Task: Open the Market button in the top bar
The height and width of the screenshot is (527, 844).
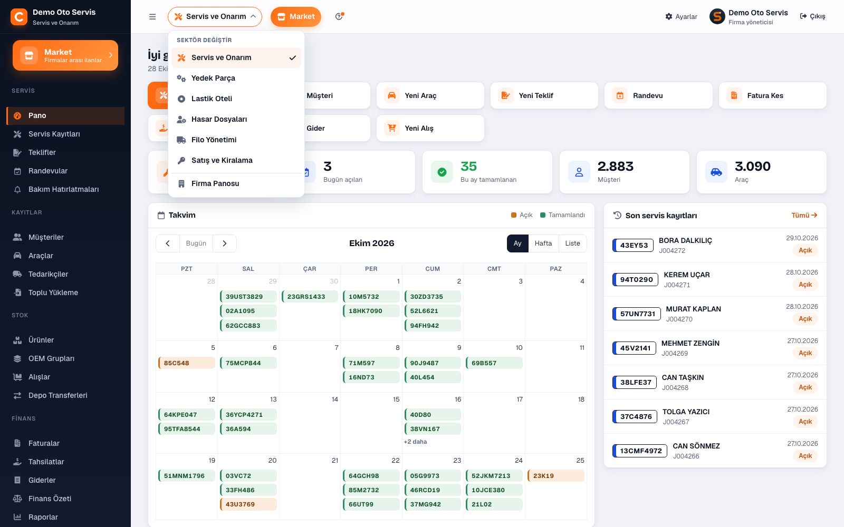Action: (296, 17)
